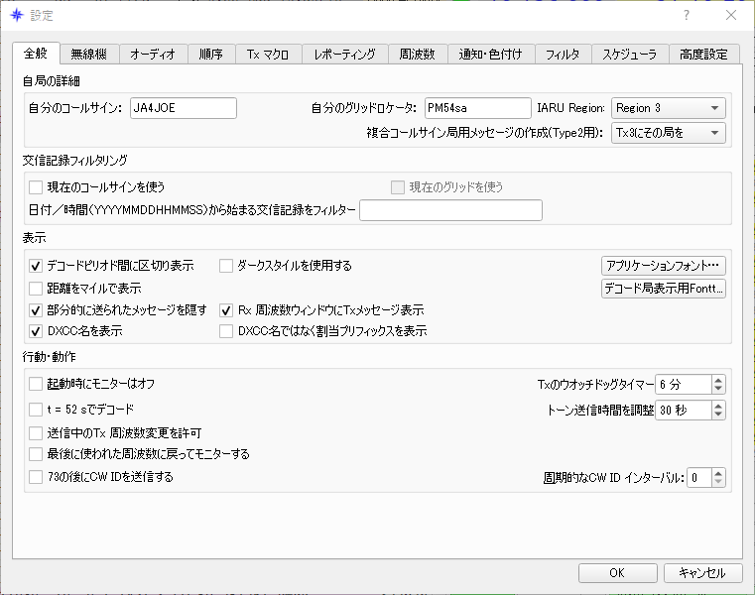Uncheck DXCC名を表示 option
The height and width of the screenshot is (595, 755).
pos(36,331)
